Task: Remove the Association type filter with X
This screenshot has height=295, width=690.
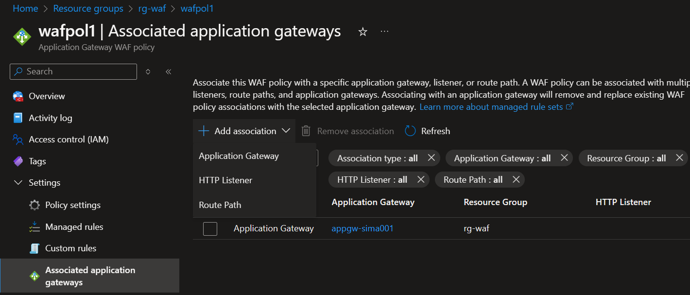Action: pyautogui.click(x=431, y=158)
